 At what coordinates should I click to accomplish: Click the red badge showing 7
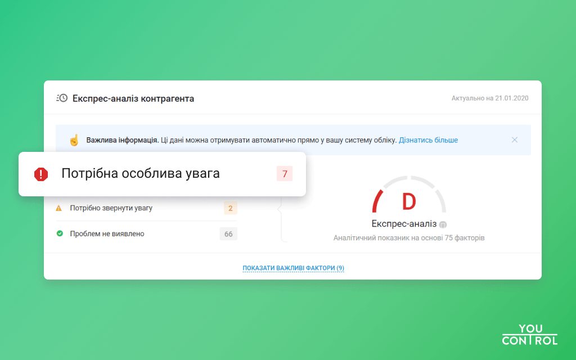pos(285,174)
